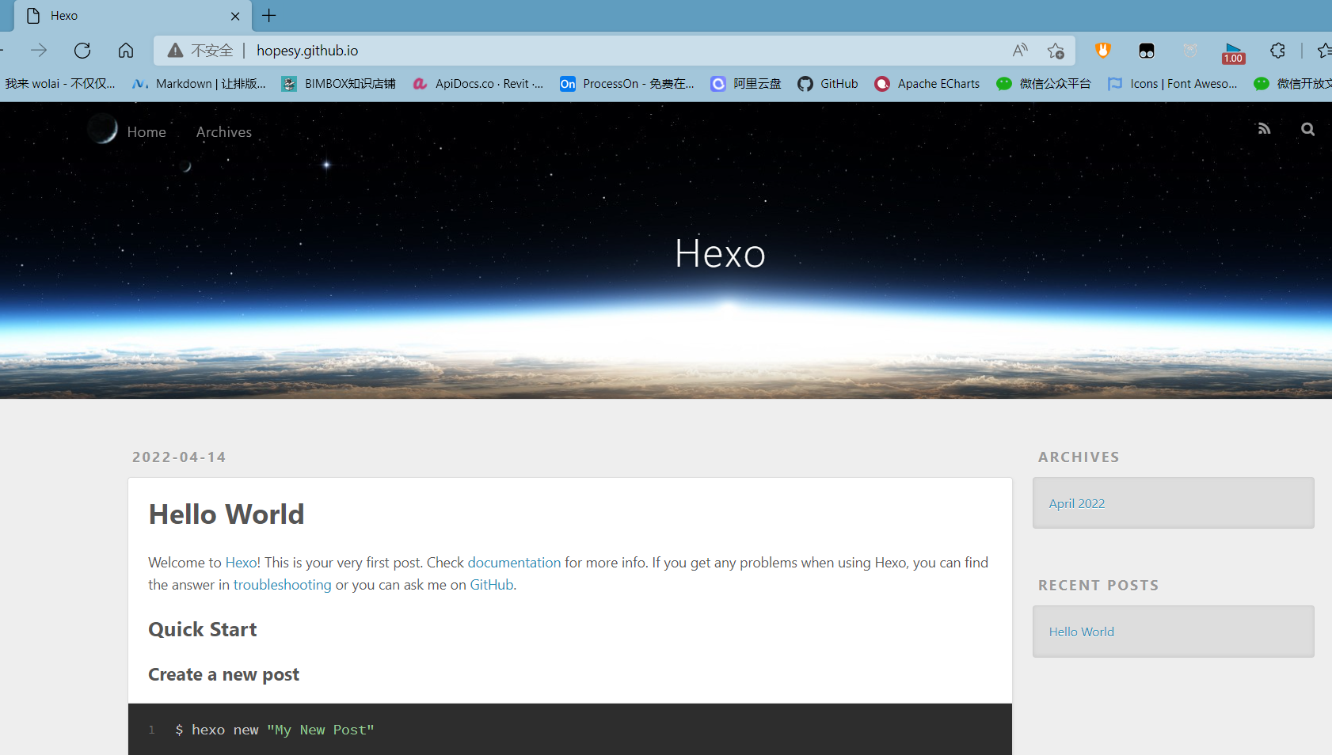The image size is (1332, 755).
Task: Click the browser forward arrow
Action: tap(39, 51)
